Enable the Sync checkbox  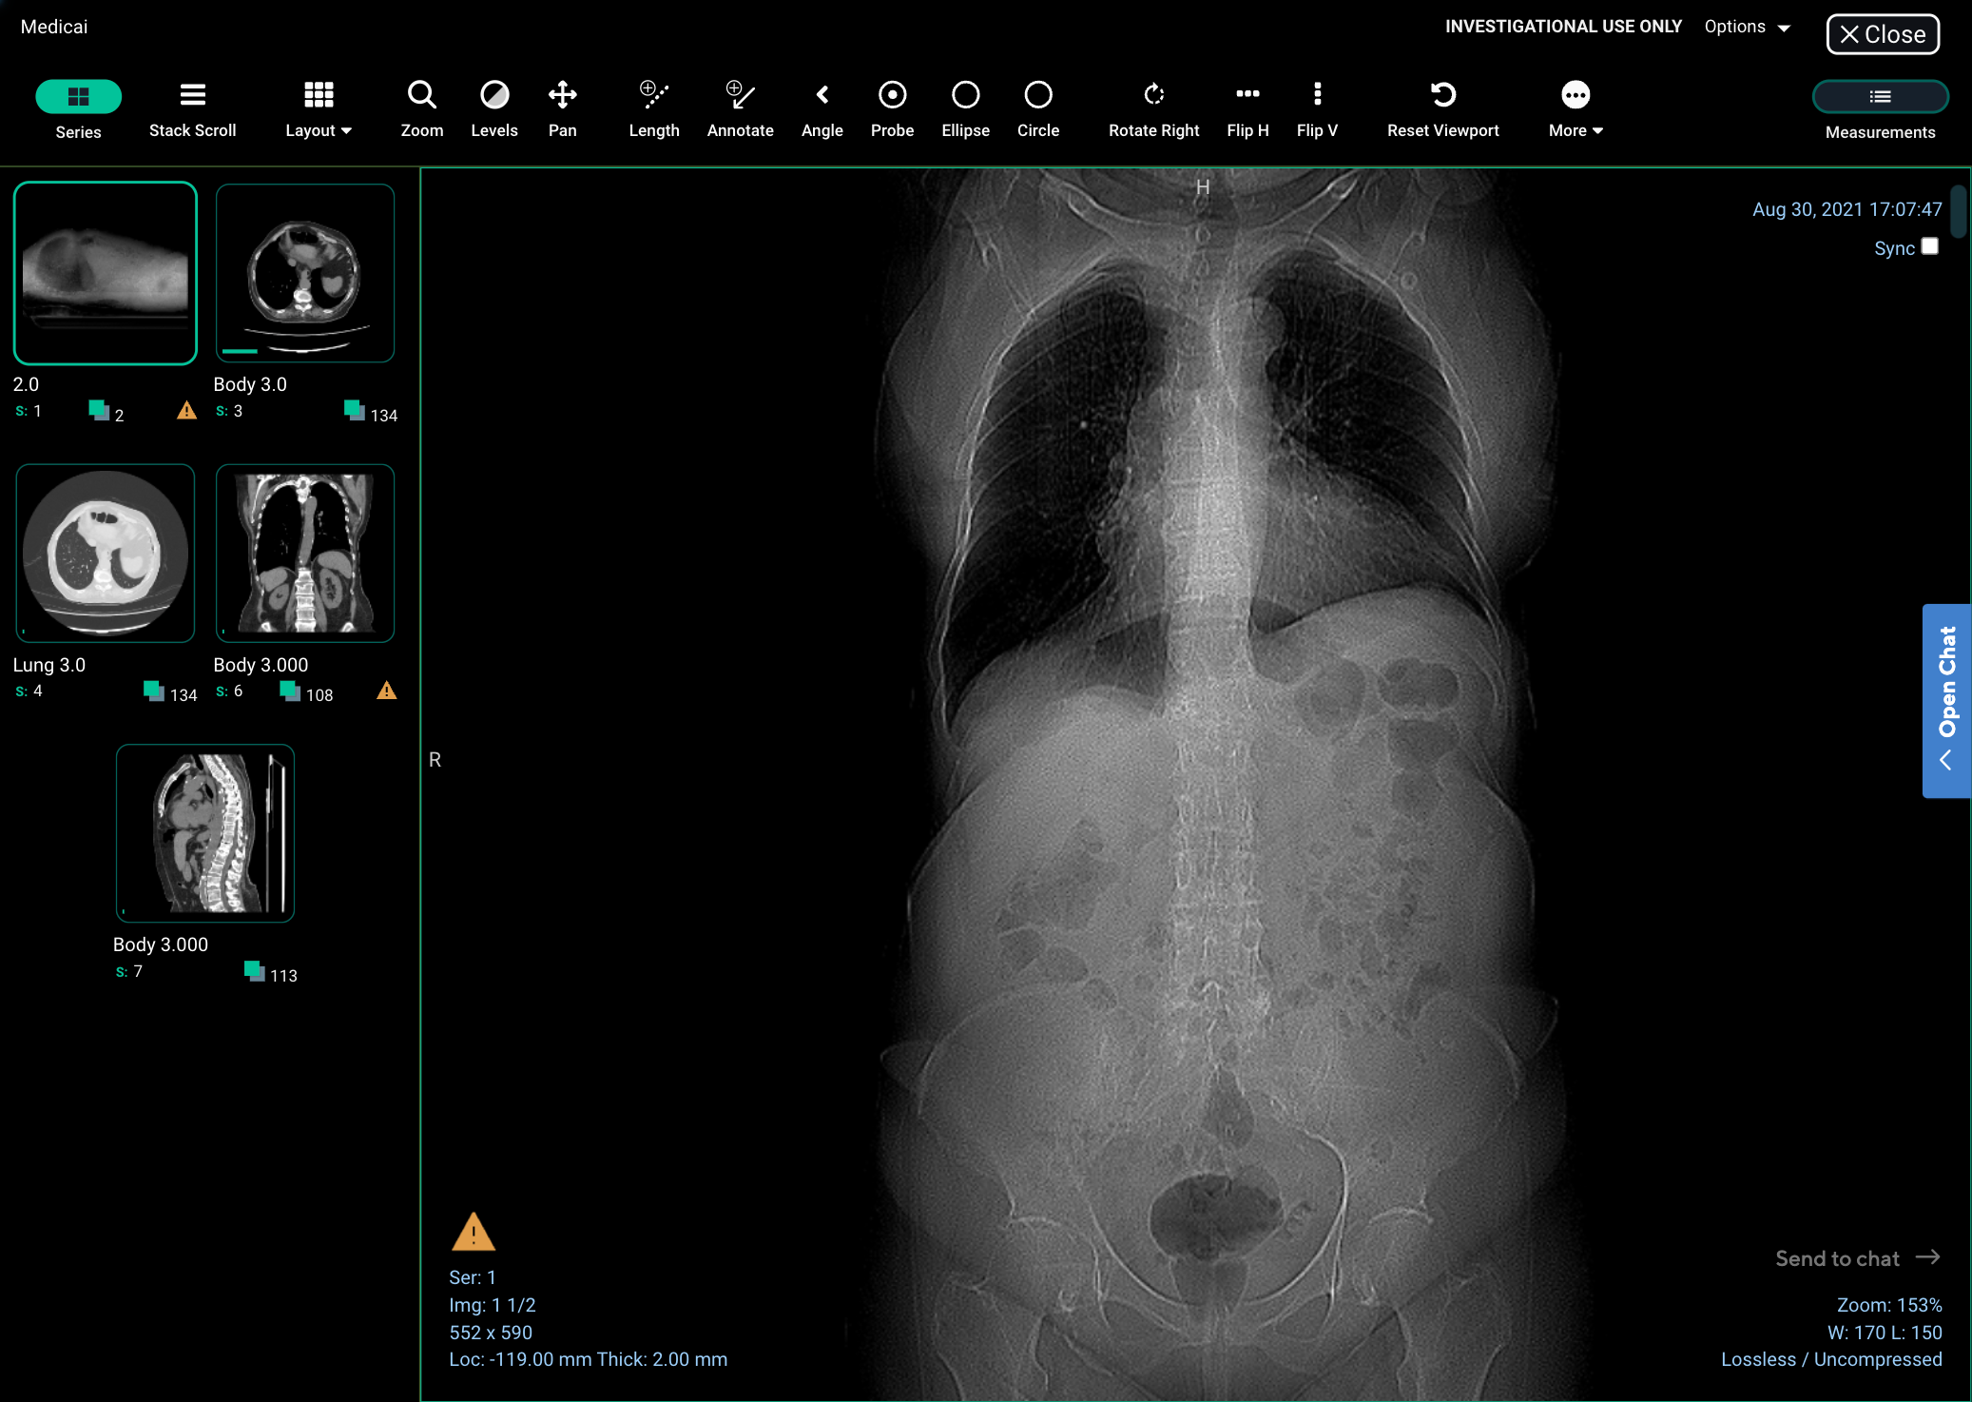[1930, 246]
